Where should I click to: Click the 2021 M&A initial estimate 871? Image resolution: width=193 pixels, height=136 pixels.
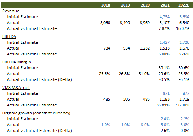[x=166, y=93]
